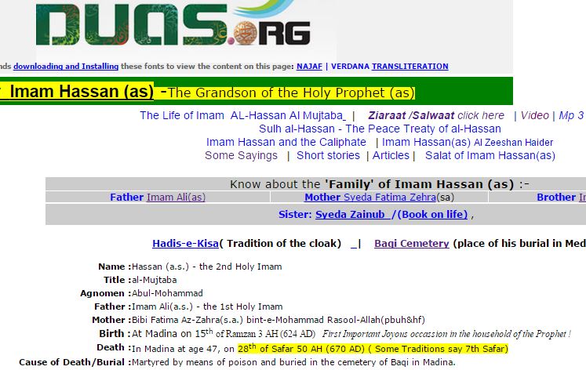Open the Some Sayings link
Screen dimensions: 586x370
[x=241, y=155]
